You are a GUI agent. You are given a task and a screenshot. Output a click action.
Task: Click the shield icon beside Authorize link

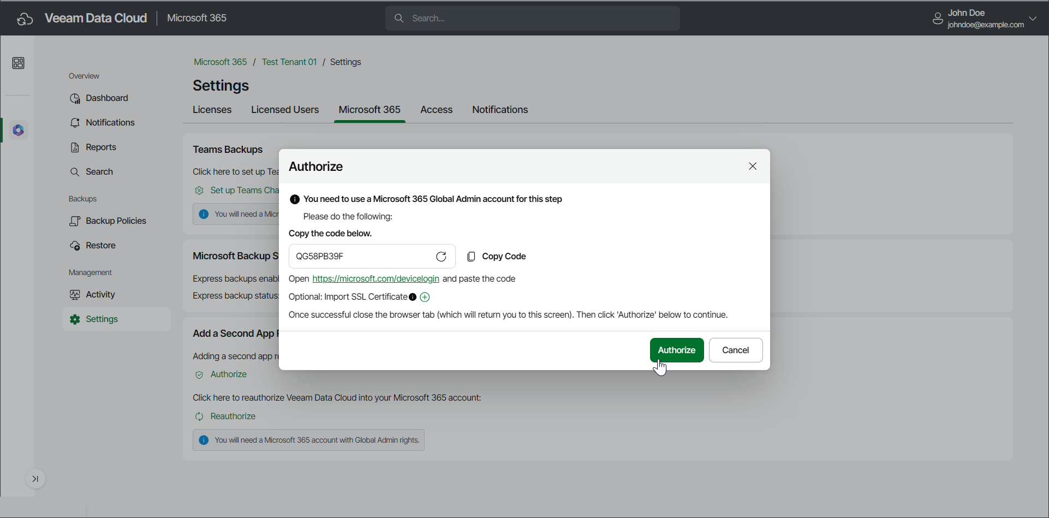(199, 374)
